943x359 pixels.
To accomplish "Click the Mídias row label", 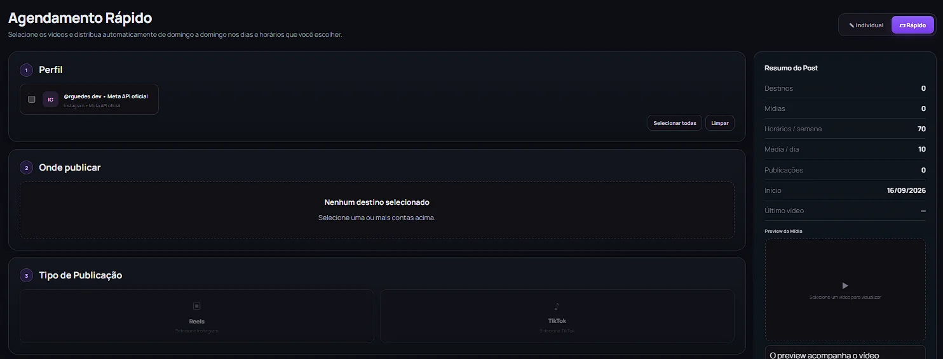I will click(775, 108).
